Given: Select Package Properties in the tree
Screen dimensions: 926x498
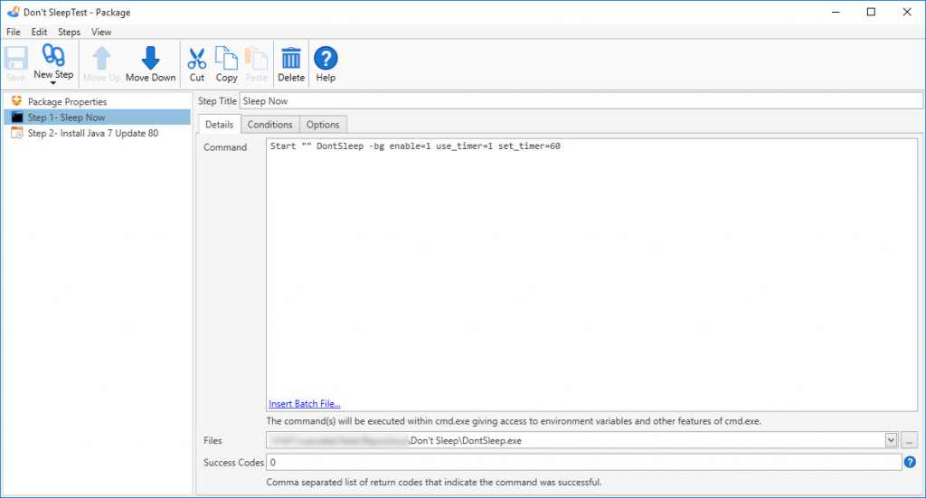Looking at the screenshot, I should pyautogui.click(x=67, y=101).
